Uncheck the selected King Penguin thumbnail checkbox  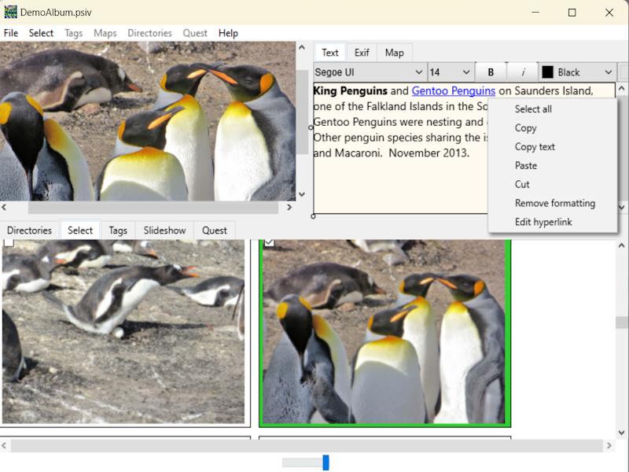269,244
